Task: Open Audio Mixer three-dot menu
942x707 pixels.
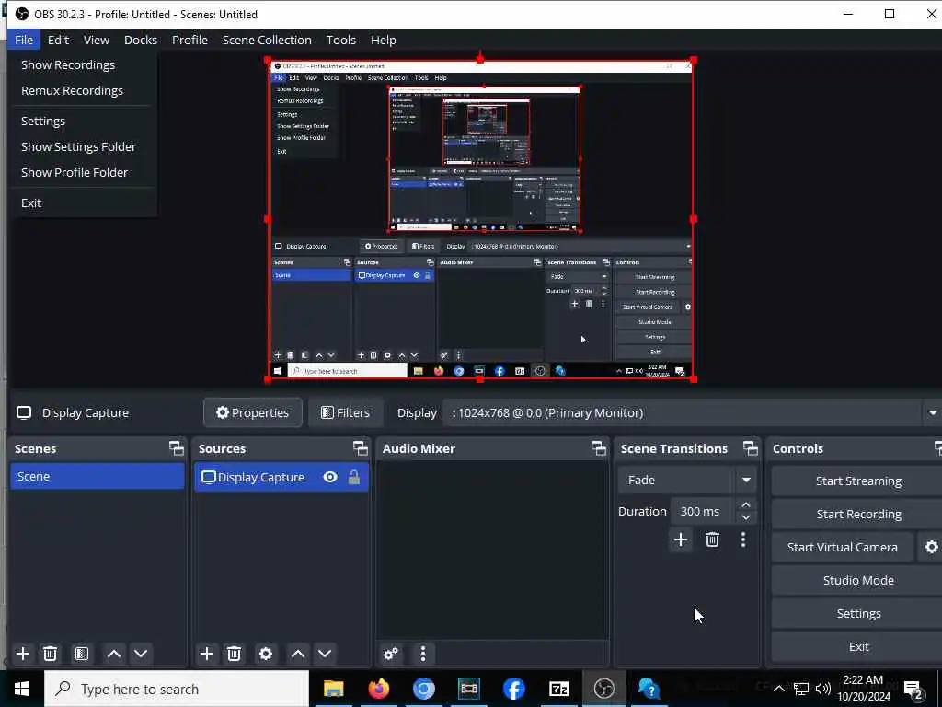Action: click(423, 654)
